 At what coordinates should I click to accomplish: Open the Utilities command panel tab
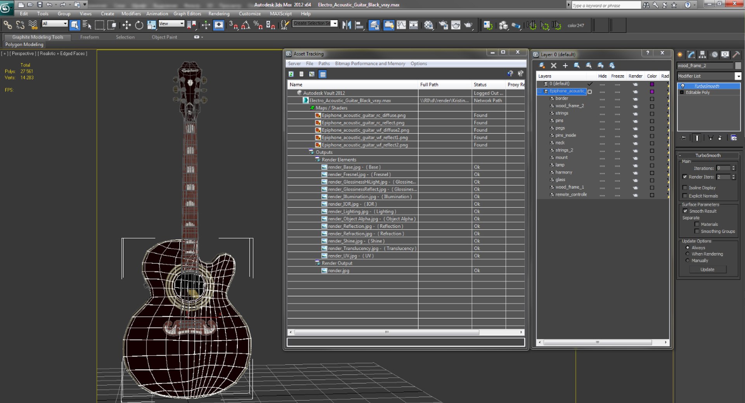pos(736,54)
